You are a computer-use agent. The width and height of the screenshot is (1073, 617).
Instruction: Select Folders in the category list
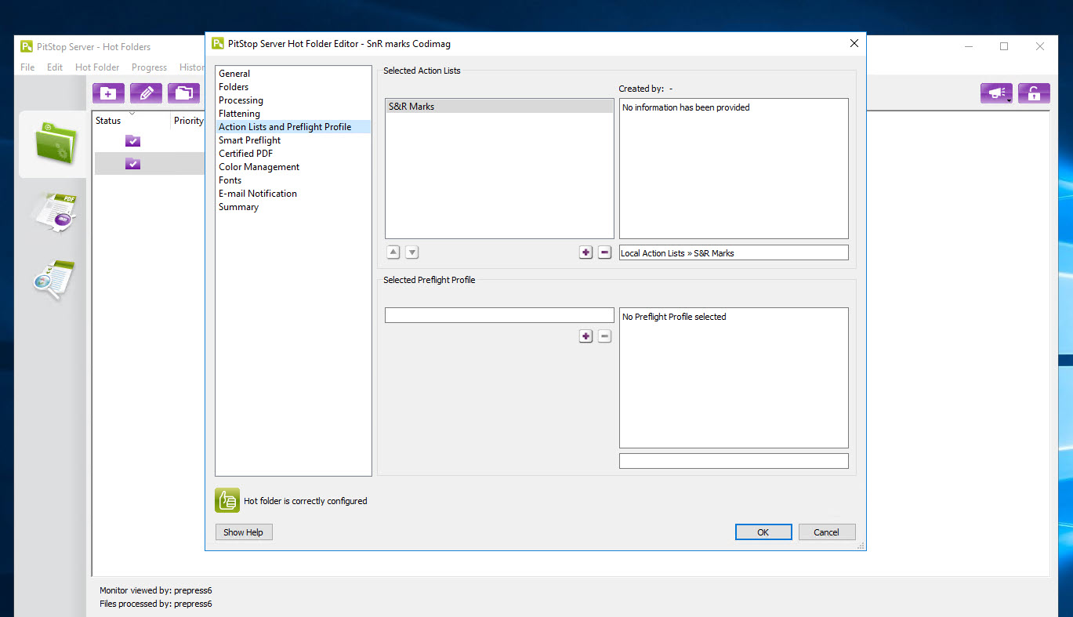click(x=234, y=87)
